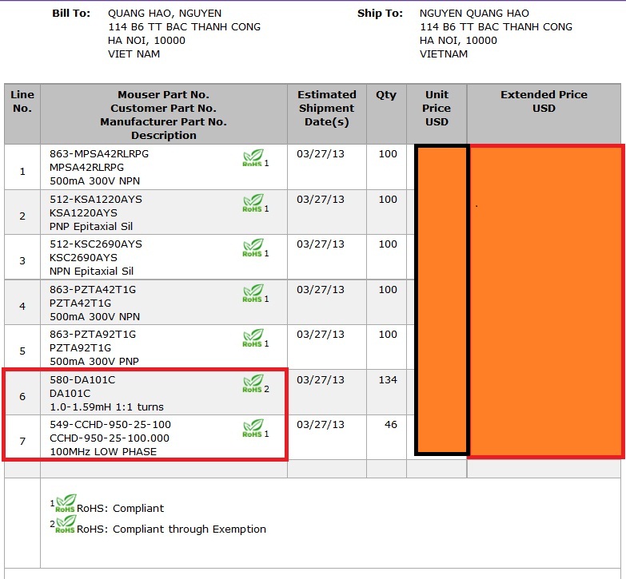Click shipment date 03/27/13 for line 1
Screen dimensions: 626x579
click(320, 154)
